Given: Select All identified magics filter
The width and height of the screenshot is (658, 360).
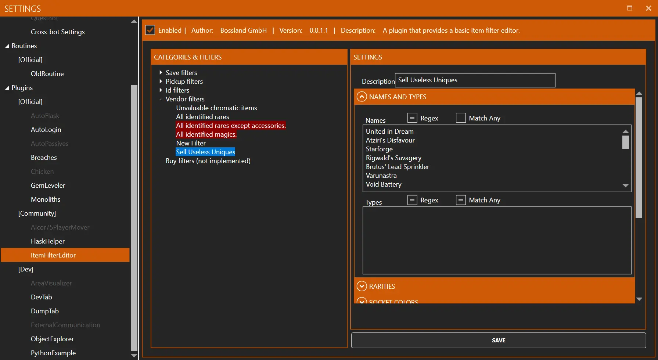Looking at the screenshot, I should point(206,134).
